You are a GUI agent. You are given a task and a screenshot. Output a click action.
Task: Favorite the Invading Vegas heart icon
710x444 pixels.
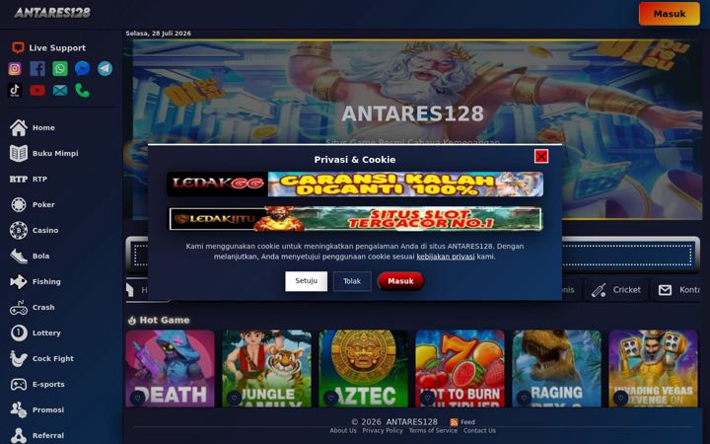tap(620, 398)
